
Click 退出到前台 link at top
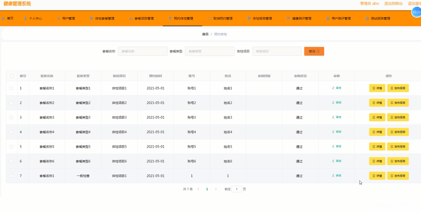[x=393, y=3]
